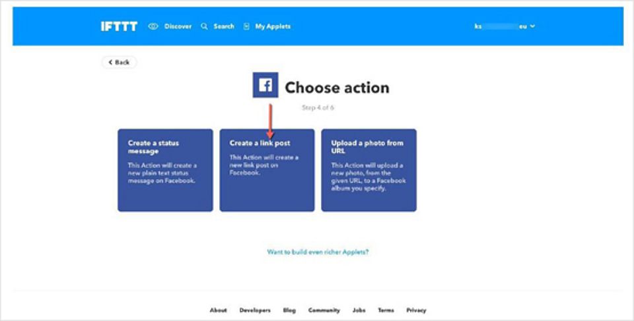Open the Discover menu item
Image resolution: width=634 pixels, height=321 pixels.
tap(178, 26)
